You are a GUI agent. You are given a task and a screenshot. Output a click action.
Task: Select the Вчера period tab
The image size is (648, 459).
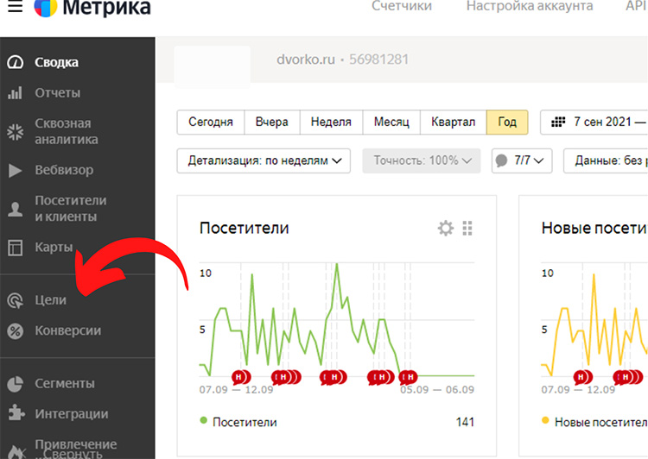pyautogui.click(x=272, y=123)
